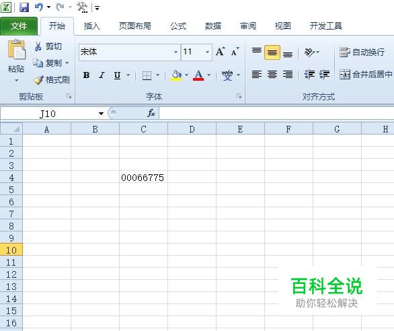
Task: Click the fx Insert Function icon
Action: [151, 114]
